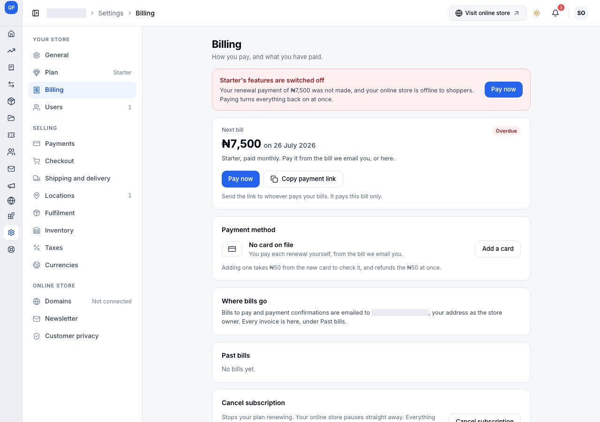Open the discounts ticket icon in rail

tap(11, 135)
